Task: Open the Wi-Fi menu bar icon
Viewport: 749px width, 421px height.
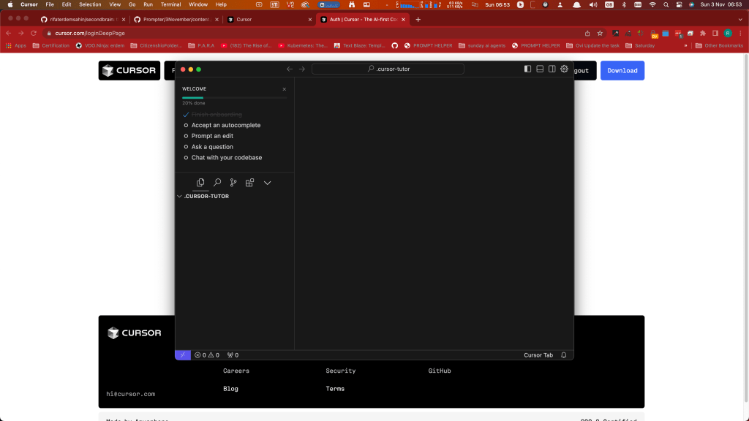Action: 652,4
